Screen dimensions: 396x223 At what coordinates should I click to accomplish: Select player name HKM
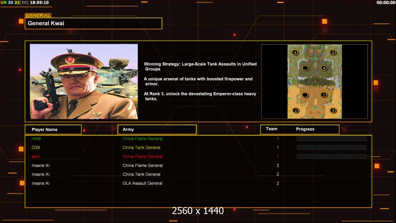[x=36, y=139]
